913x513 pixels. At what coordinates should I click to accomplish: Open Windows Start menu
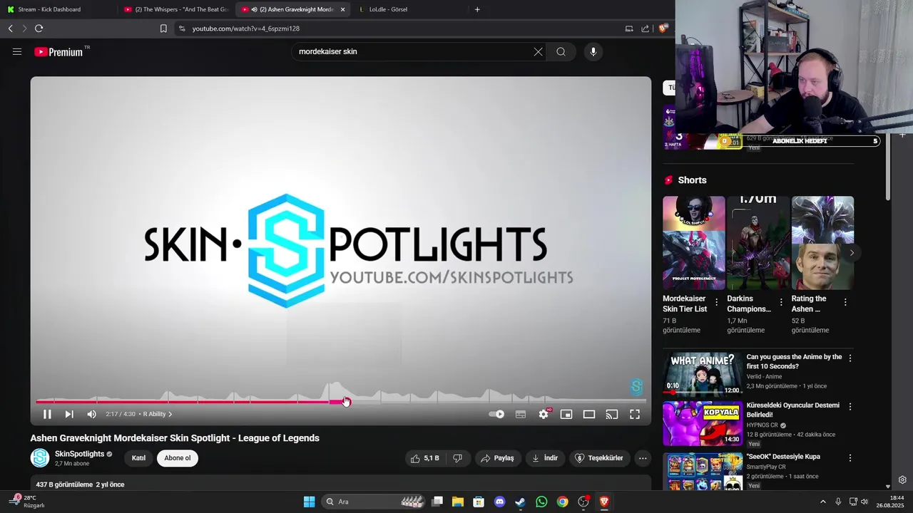(x=309, y=502)
